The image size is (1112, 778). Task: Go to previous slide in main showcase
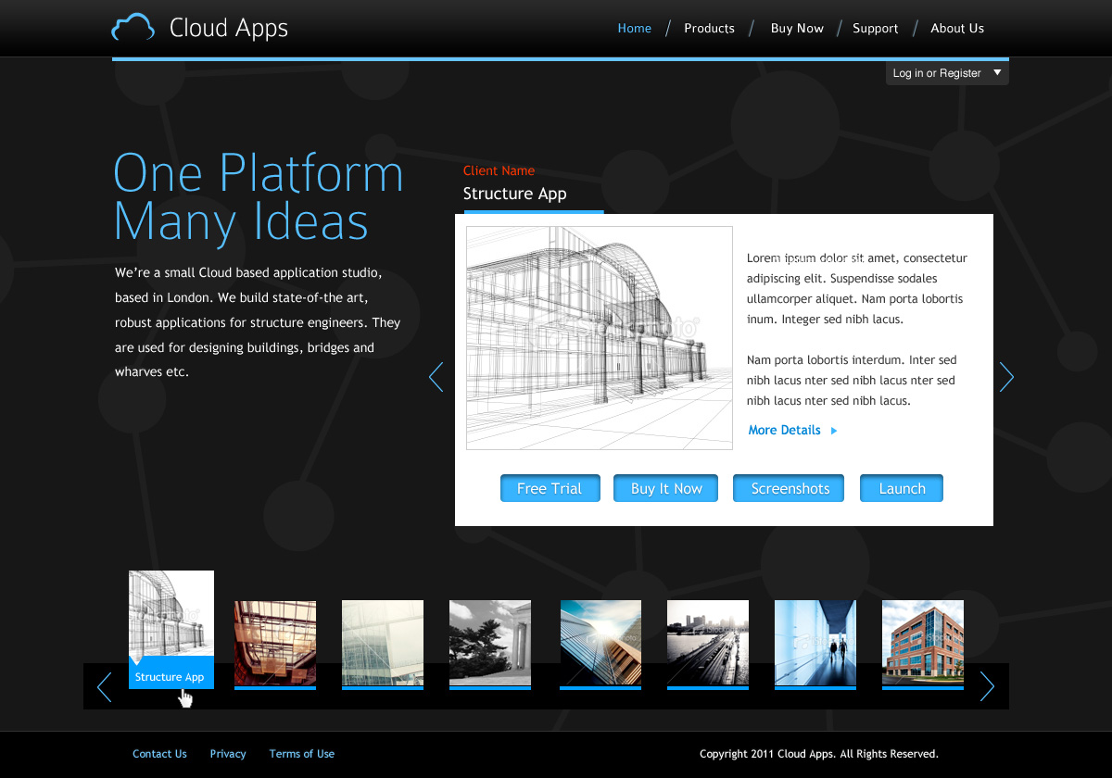436,377
